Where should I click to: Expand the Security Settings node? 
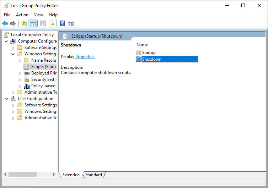click(x=20, y=80)
